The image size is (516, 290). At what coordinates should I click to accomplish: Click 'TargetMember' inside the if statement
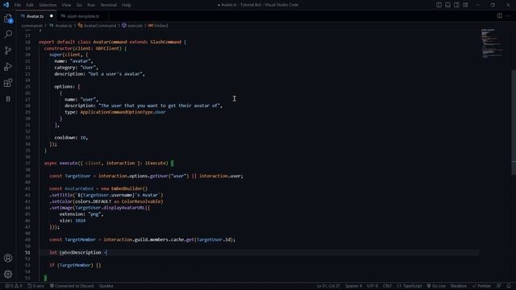click(x=75, y=265)
